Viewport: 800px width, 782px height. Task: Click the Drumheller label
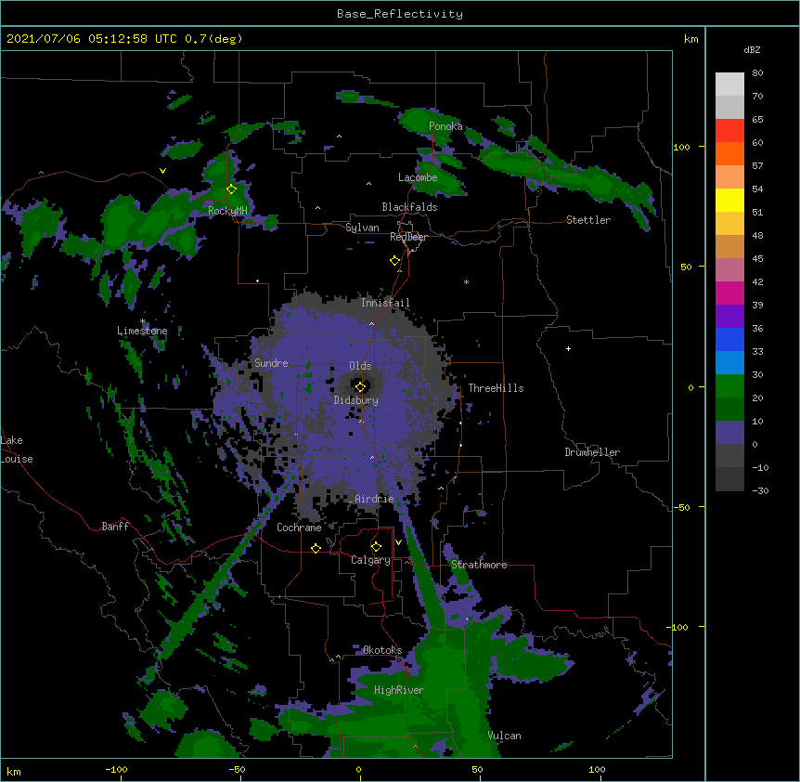pos(592,452)
